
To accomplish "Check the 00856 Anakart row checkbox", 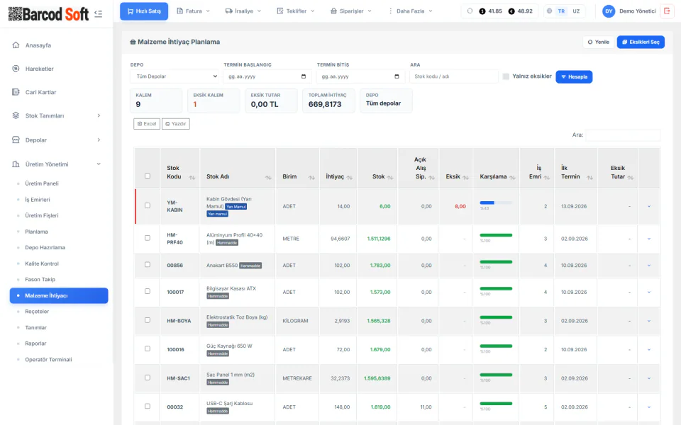I will 148,264.
